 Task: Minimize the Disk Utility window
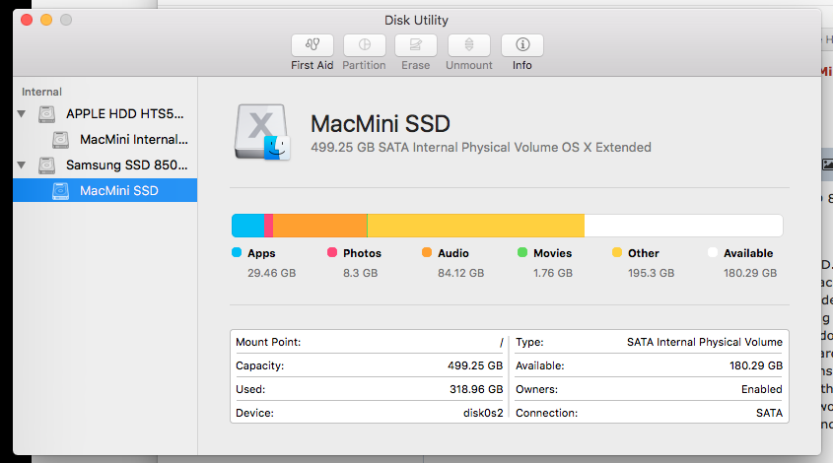(x=46, y=20)
